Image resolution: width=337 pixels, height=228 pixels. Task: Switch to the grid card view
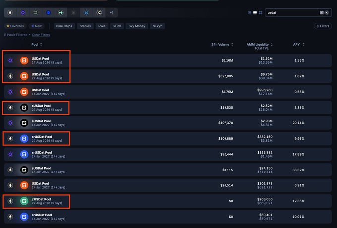[261, 13]
